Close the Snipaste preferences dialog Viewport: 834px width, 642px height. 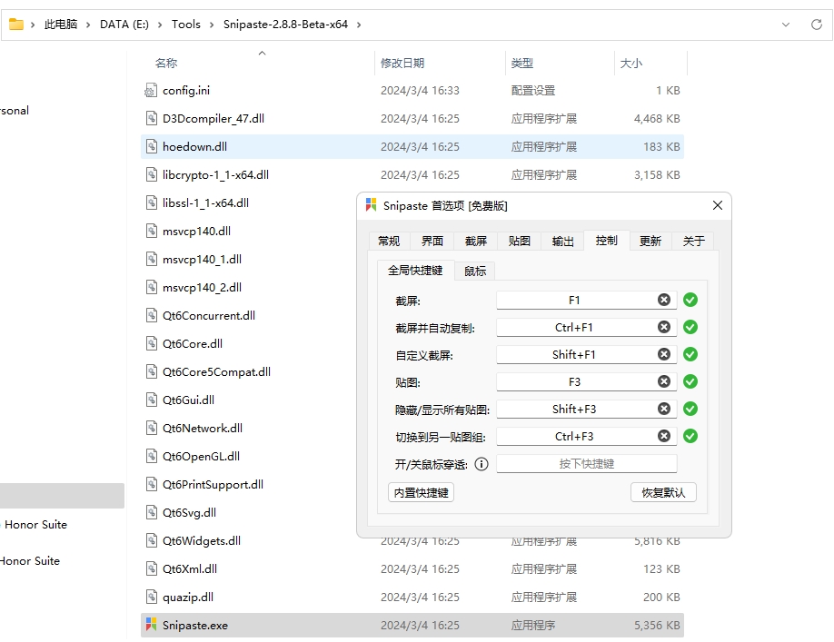(718, 205)
